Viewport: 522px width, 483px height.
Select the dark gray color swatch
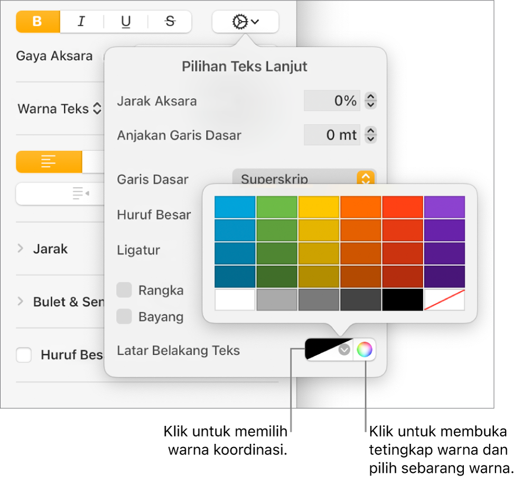coord(361,299)
